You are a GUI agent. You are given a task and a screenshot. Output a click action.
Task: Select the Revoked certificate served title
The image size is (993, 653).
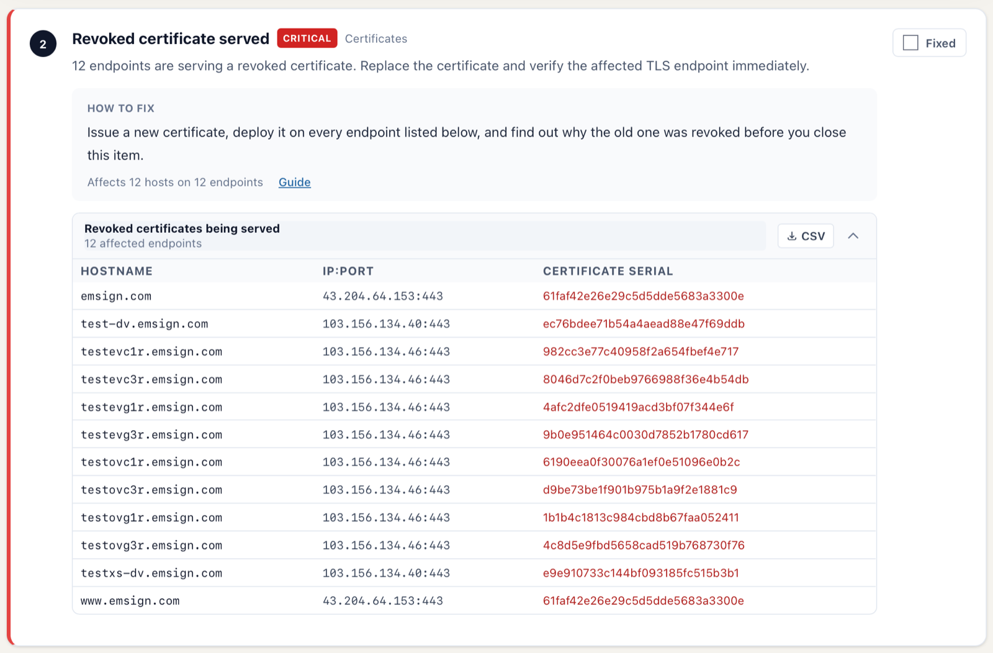click(171, 38)
